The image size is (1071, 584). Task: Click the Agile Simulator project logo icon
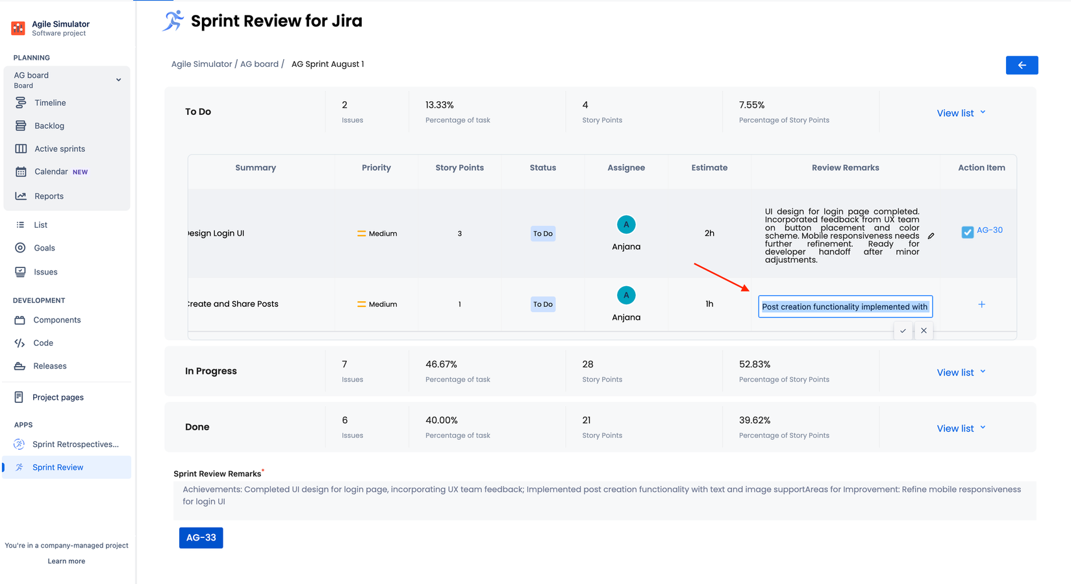(x=18, y=28)
